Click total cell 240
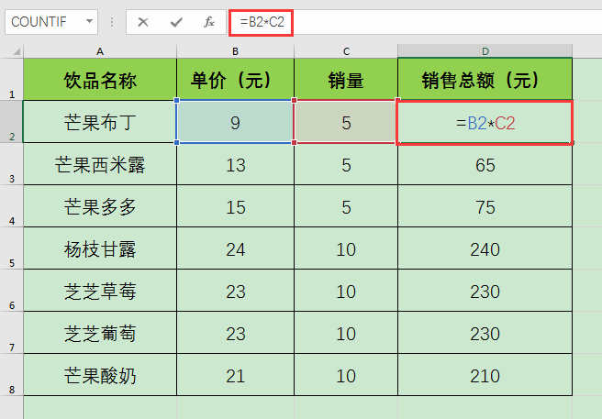The height and width of the screenshot is (419, 602). [x=485, y=248]
